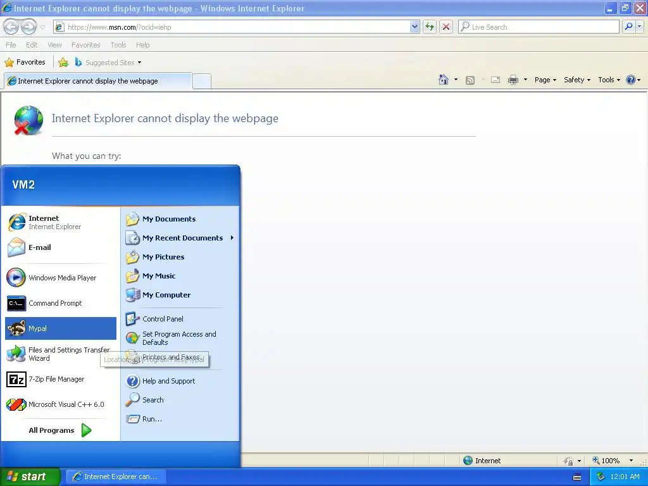Stop loading with the red X icon
648x486 pixels.
click(x=446, y=27)
